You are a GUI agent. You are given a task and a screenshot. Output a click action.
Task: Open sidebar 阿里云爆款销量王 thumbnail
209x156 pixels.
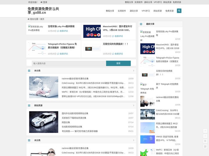(x=147, y=128)
